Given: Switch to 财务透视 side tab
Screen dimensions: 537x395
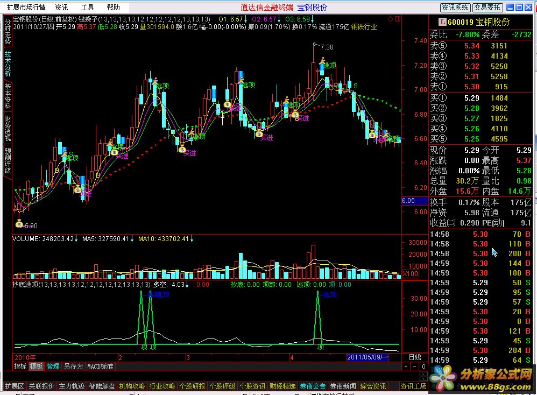Looking at the screenshot, I should (8, 129).
